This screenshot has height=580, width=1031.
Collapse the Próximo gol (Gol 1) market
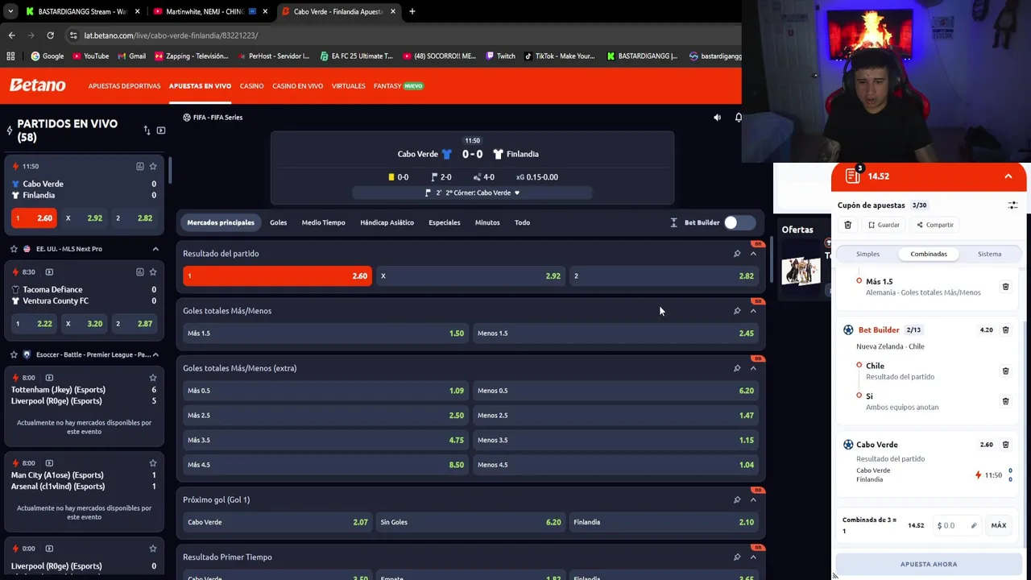(x=753, y=499)
